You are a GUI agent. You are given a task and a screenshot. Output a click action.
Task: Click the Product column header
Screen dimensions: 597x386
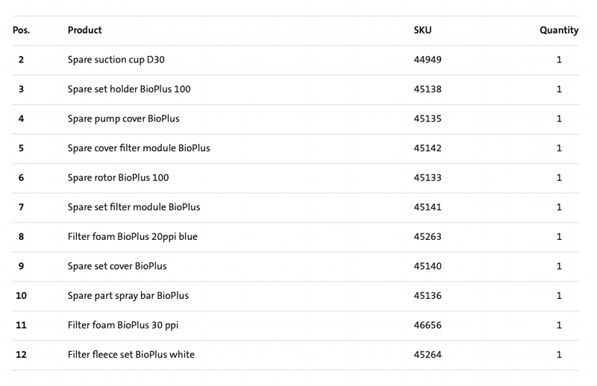tap(84, 30)
